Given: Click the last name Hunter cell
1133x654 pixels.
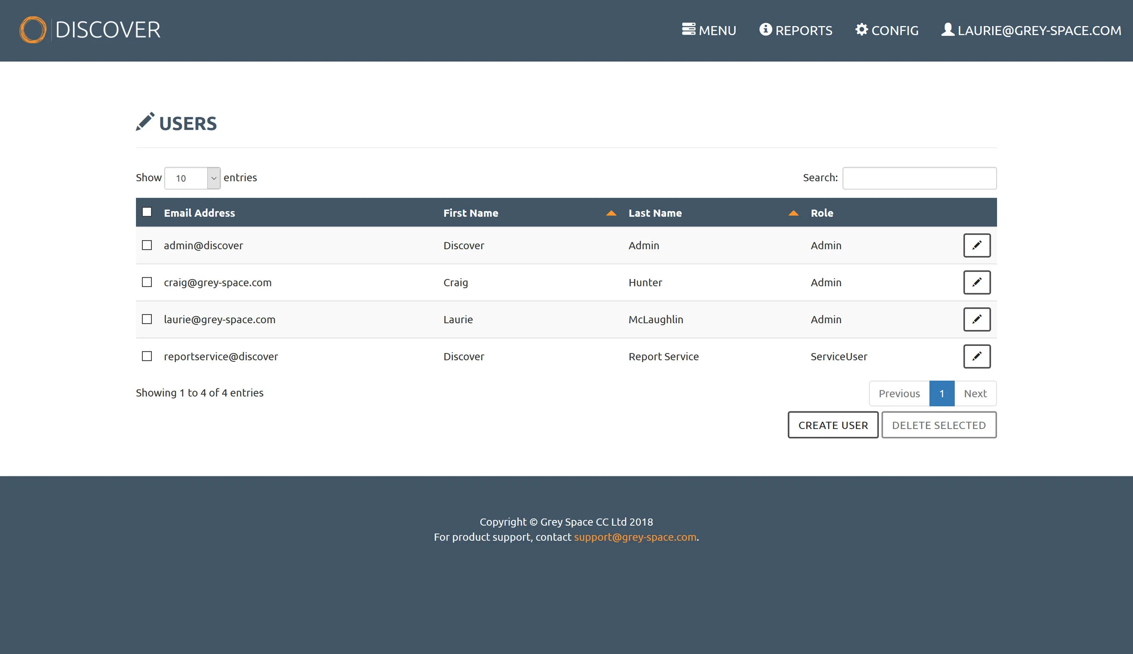Looking at the screenshot, I should [x=645, y=282].
